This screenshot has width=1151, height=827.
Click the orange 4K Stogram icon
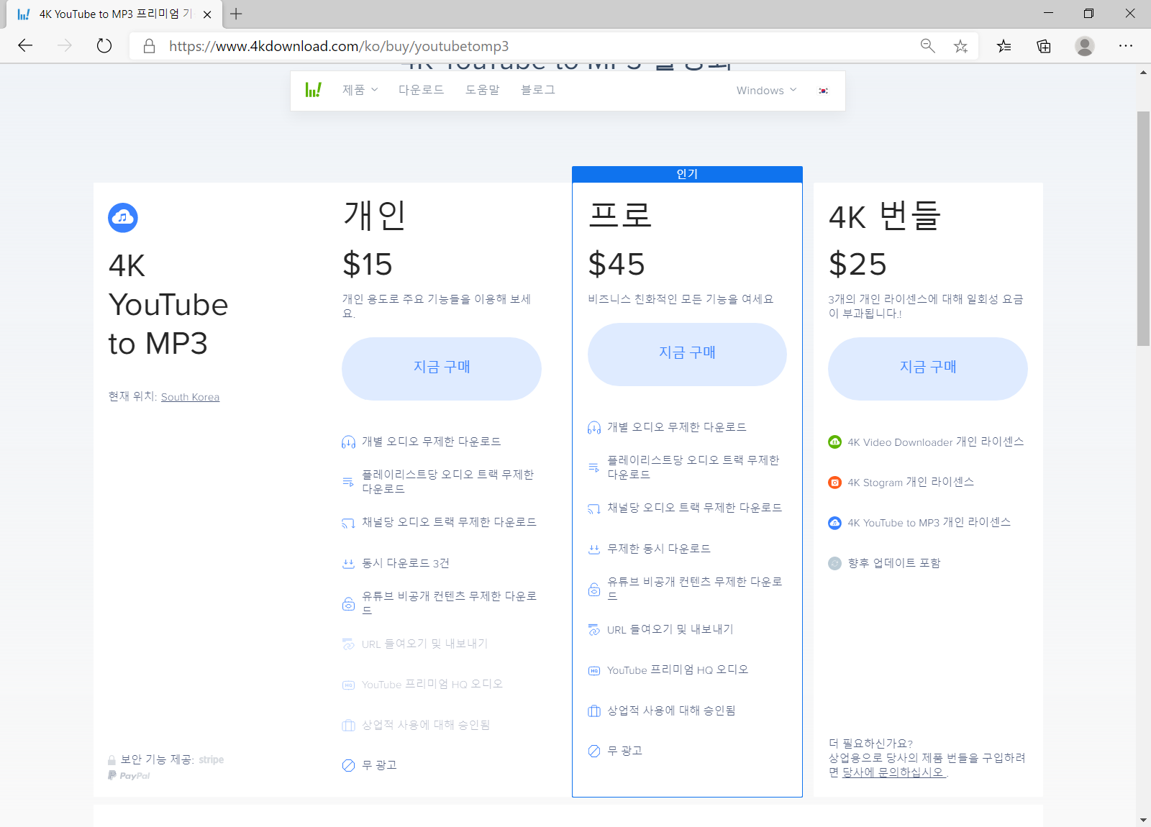point(834,483)
